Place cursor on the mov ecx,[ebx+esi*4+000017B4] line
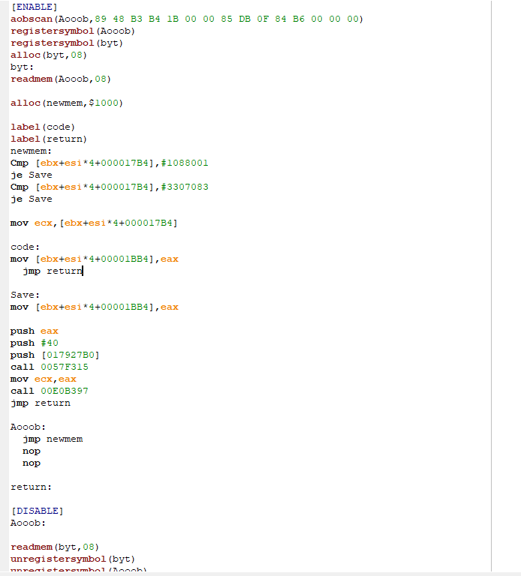This screenshot has height=576, width=521. coord(94,223)
